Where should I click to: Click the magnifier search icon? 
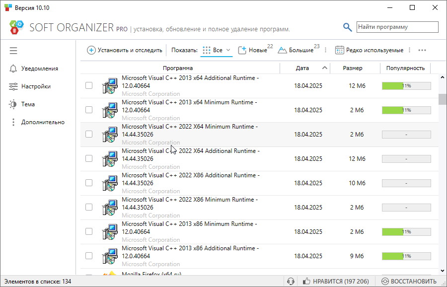point(347,27)
